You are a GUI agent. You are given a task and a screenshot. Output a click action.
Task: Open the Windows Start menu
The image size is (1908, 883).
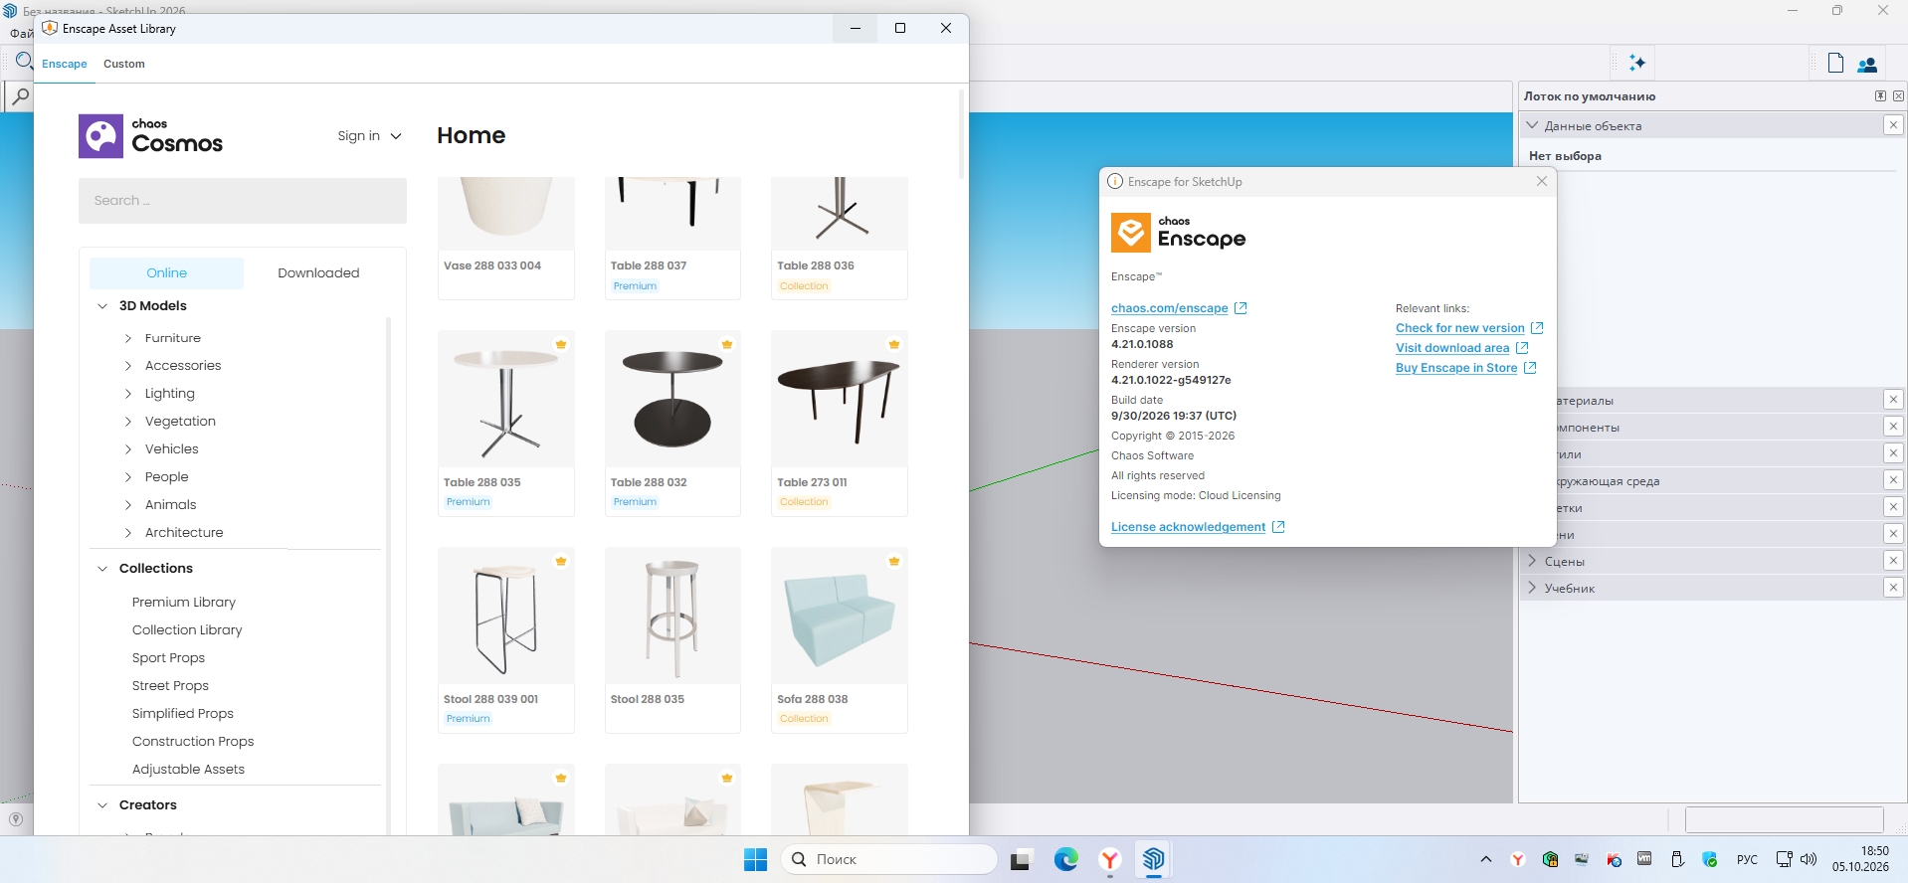click(756, 859)
